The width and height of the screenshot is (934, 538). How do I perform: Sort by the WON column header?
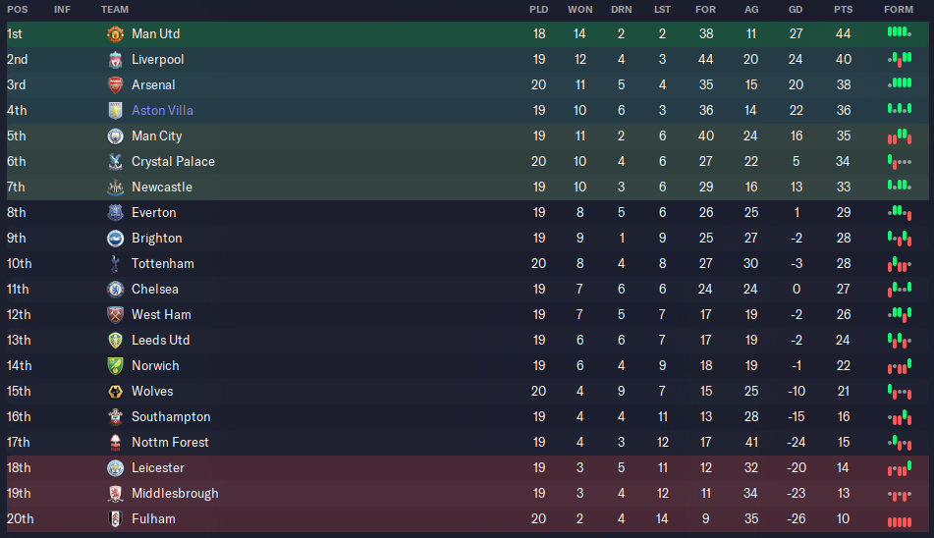pyautogui.click(x=579, y=10)
